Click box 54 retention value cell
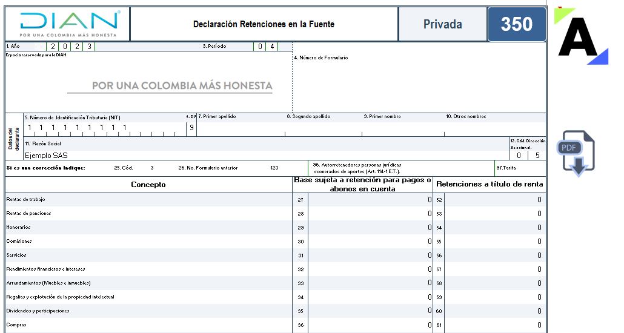This screenshot has width=624, height=333. coord(495,228)
